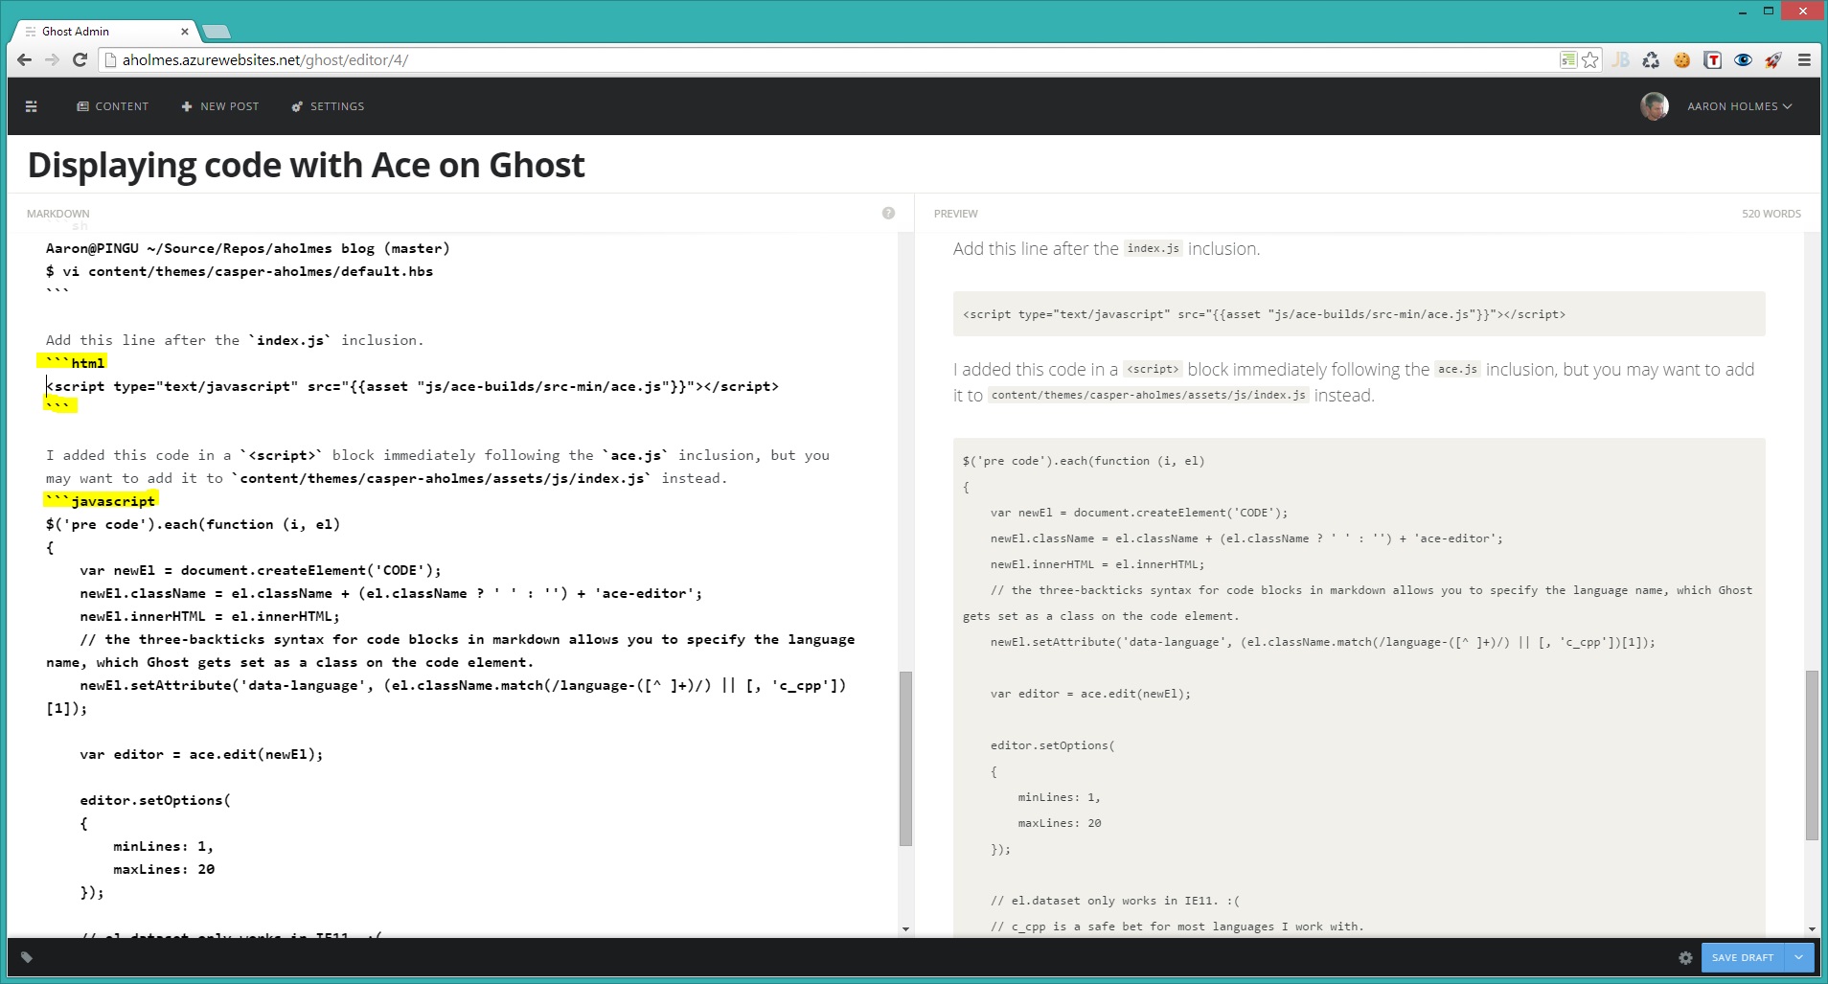Click 'Aaron@PINGU' prompt line in markdown
Screen dimensions: 1828x984
pos(248,248)
